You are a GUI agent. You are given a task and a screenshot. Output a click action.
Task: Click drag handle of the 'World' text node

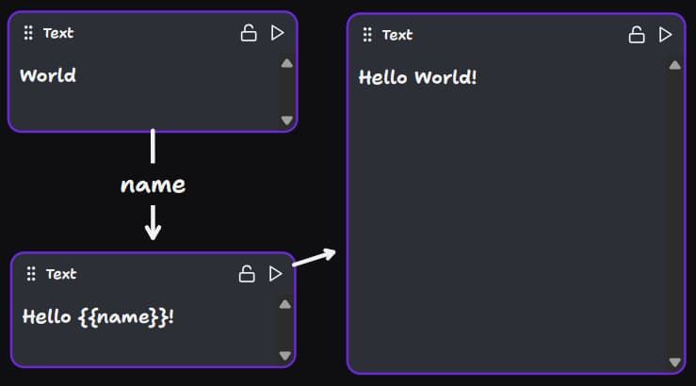(28, 33)
